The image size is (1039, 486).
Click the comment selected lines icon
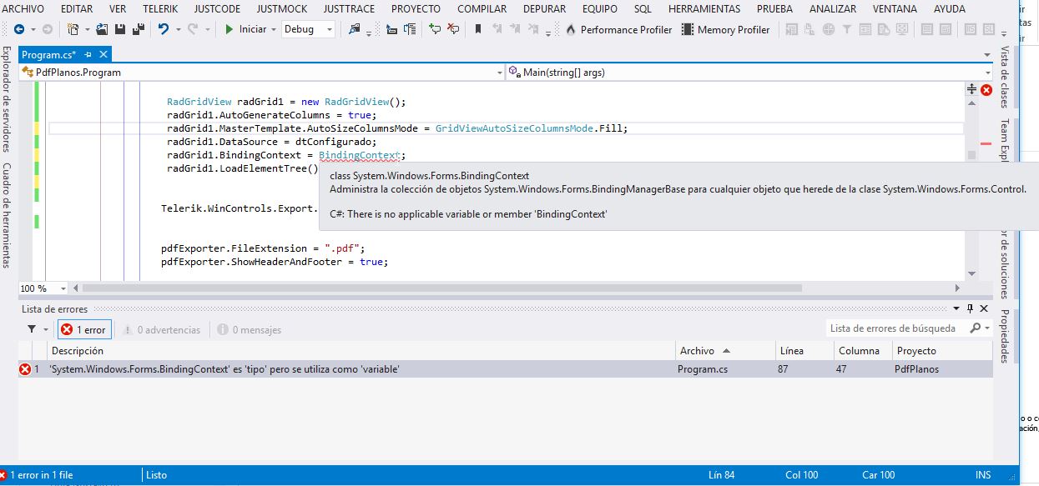435,29
